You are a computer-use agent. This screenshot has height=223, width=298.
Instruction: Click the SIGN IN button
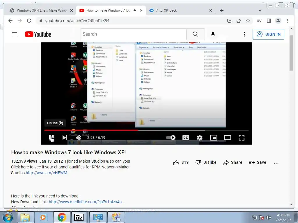pos(268,34)
